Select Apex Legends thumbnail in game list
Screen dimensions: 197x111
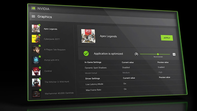(36, 28)
